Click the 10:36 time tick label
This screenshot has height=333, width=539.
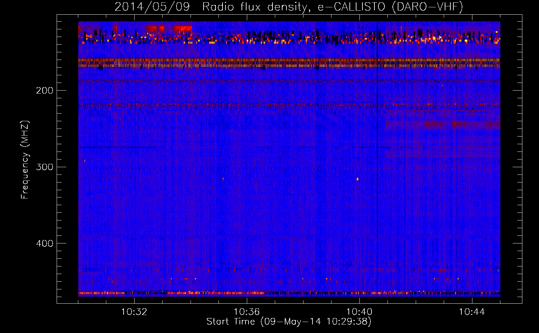coord(247,312)
